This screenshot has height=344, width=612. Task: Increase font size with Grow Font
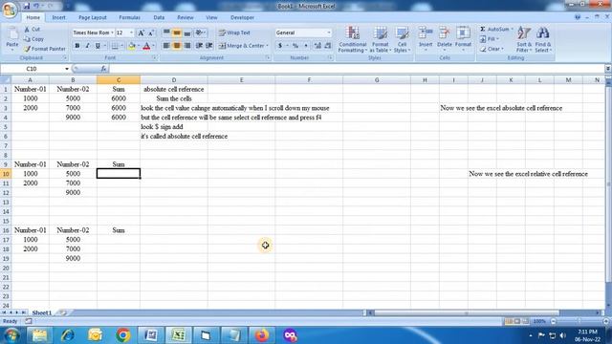[141, 32]
